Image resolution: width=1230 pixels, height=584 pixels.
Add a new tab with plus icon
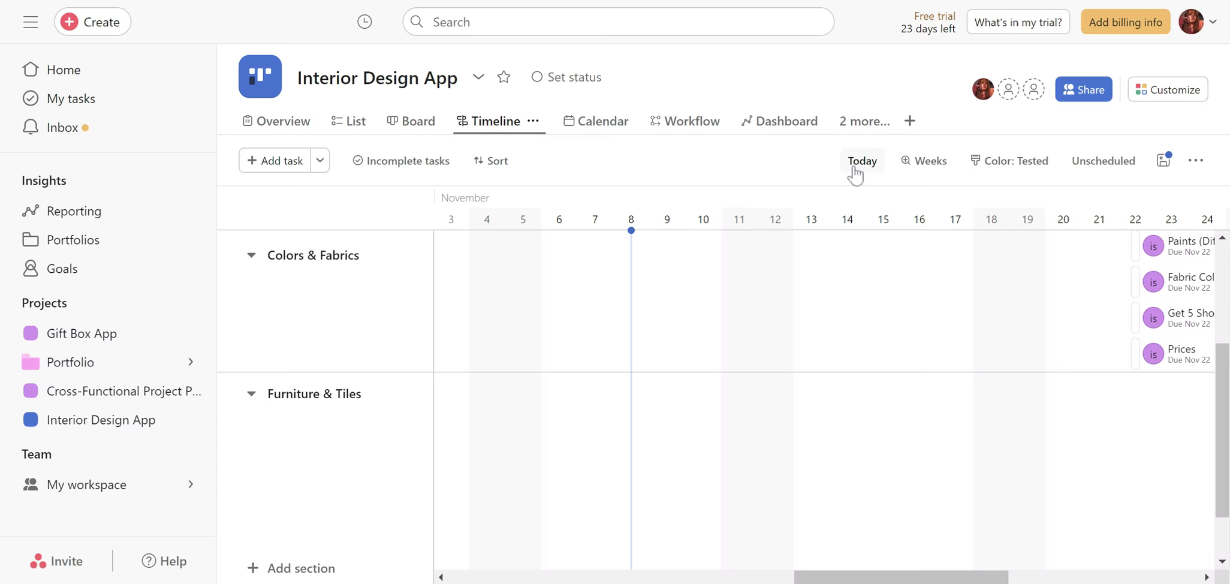[910, 121]
